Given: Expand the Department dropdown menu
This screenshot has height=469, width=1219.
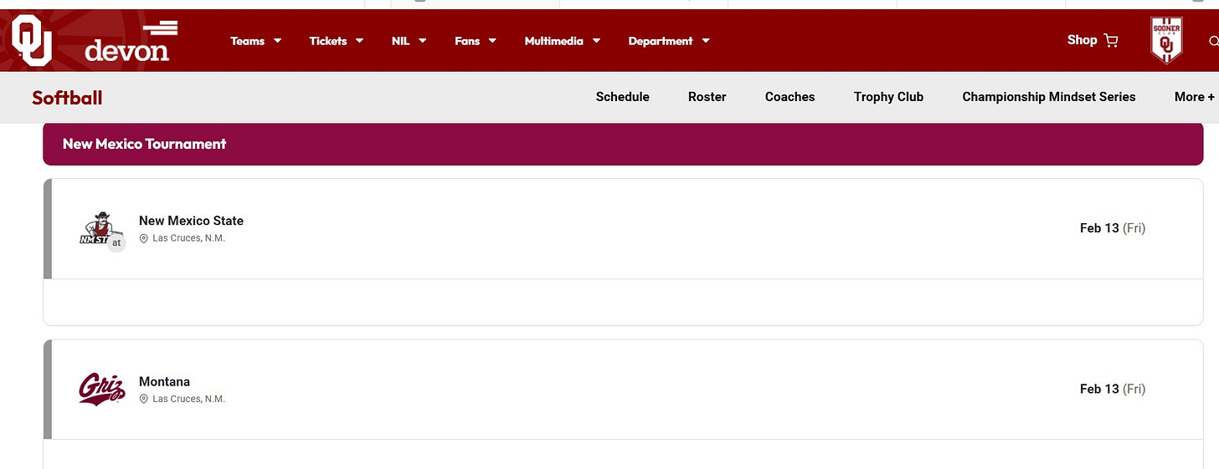Looking at the screenshot, I should click(x=669, y=41).
